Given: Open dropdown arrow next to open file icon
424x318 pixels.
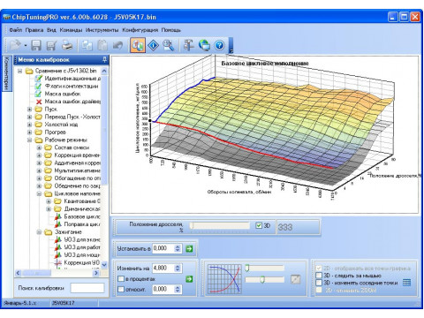Looking at the screenshot, I should click(x=26, y=46).
